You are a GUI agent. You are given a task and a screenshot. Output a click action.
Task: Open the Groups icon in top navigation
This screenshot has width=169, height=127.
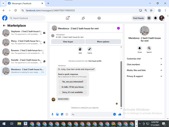(x=99, y=18)
